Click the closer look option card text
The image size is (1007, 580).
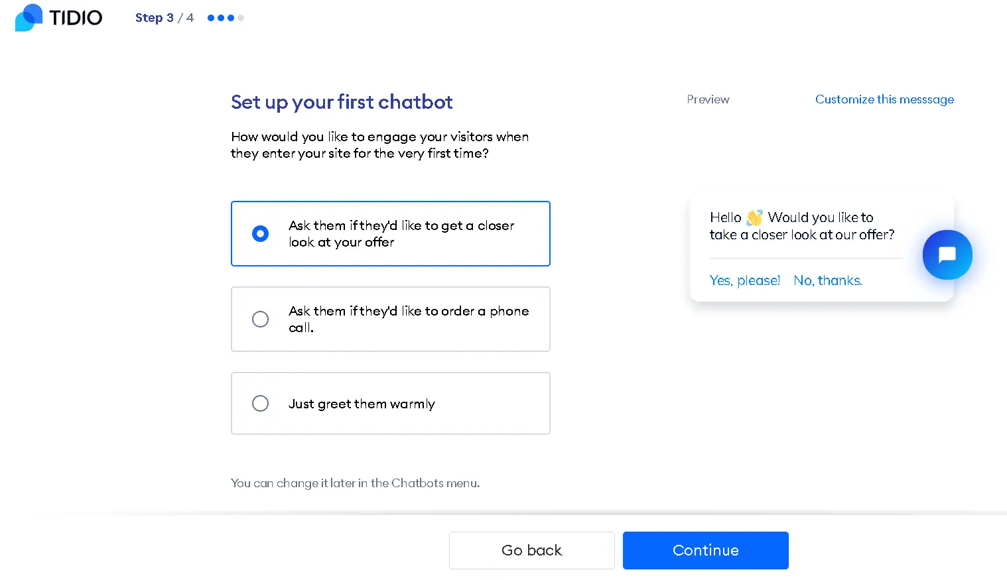tap(401, 233)
